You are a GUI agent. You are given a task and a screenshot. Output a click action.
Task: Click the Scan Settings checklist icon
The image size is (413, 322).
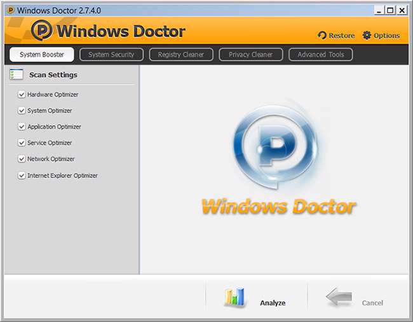(x=17, y=75)
